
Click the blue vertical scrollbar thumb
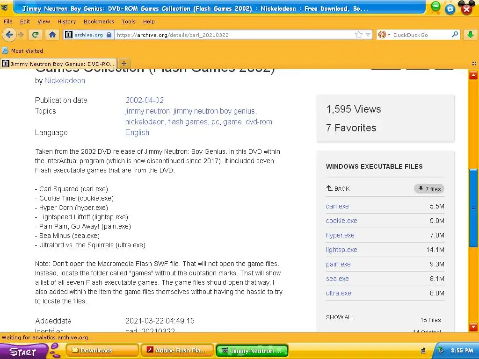tap(473, 208)
